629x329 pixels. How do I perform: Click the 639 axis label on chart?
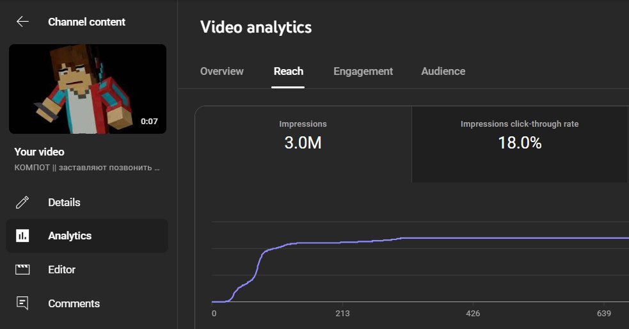click(604, 314)
